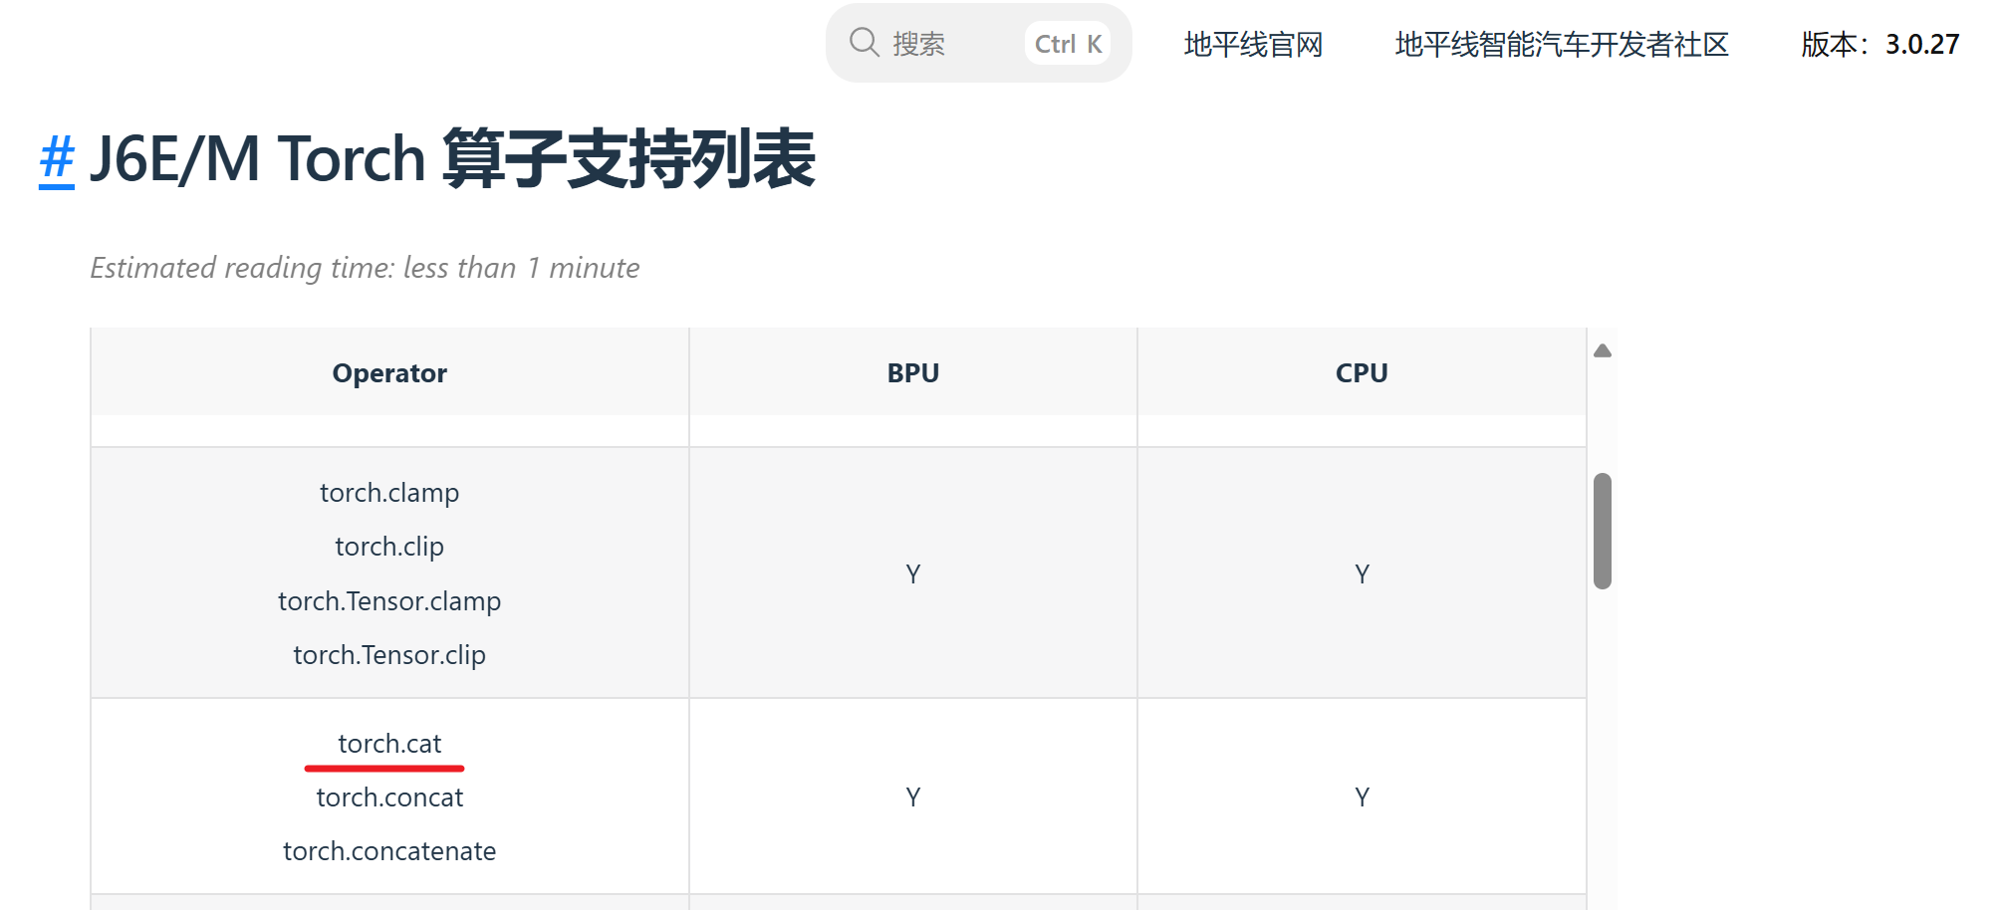Screen dimensions: 1999x910
Task: Click the torch.Tensor.clip operator entry
Action: pyautogui.click(x=389, y=655)
